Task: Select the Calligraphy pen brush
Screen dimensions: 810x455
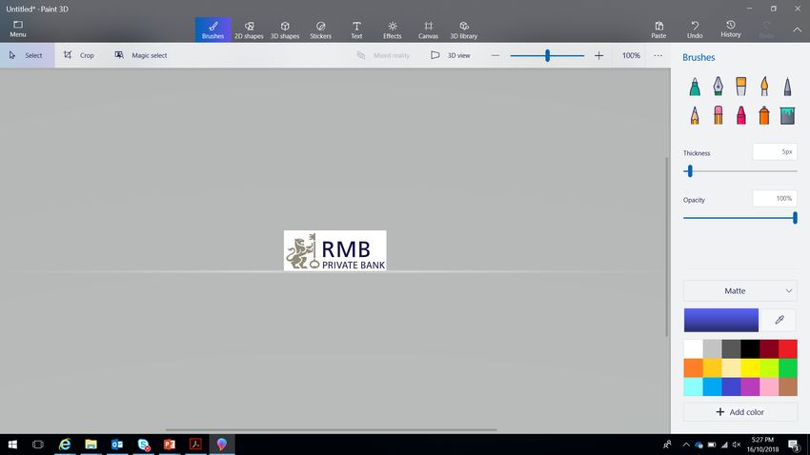Action: point(719,87)
